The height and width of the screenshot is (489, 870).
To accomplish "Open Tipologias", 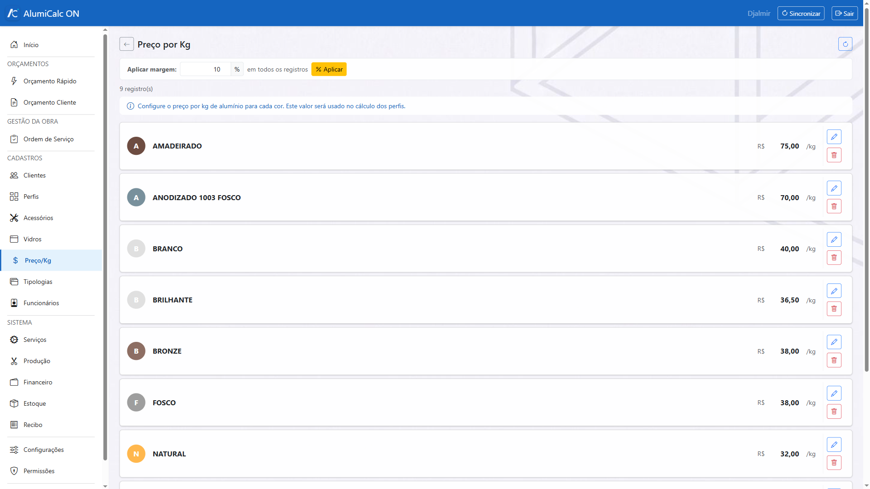I will tap(51, 282).
